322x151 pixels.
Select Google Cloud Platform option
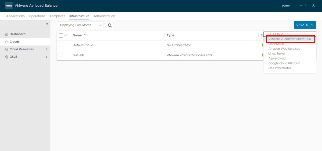tap(290, 63)
